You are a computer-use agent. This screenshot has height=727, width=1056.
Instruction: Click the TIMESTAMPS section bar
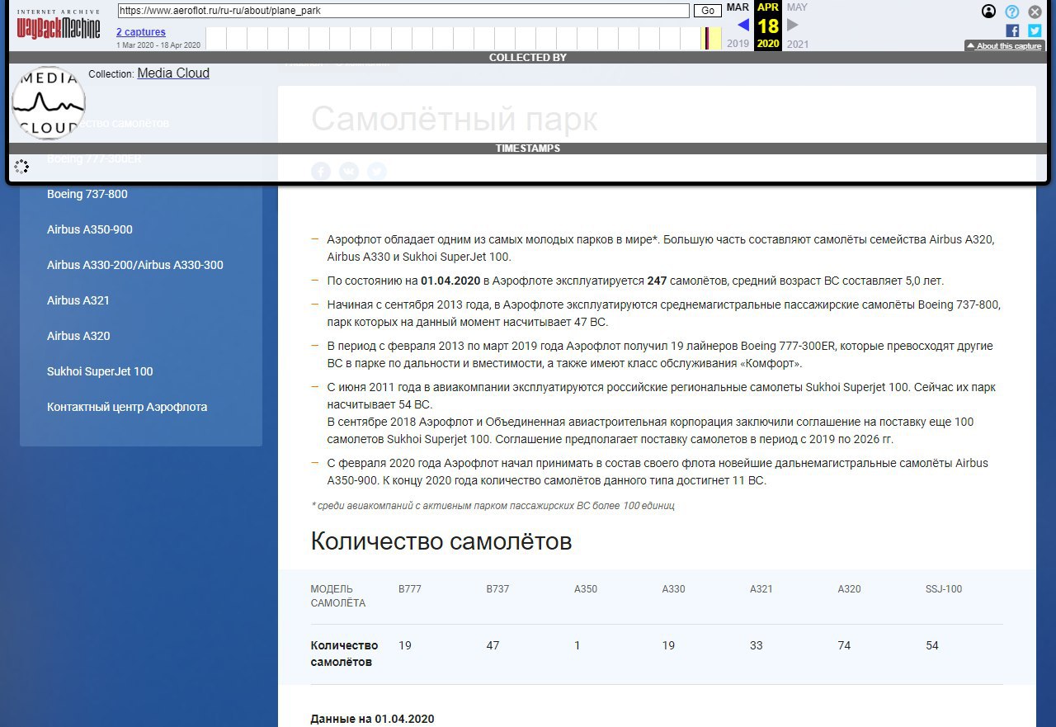[x=528, y=149]
